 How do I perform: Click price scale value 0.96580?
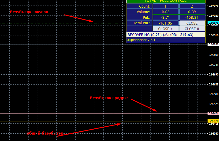coord(213,94)
